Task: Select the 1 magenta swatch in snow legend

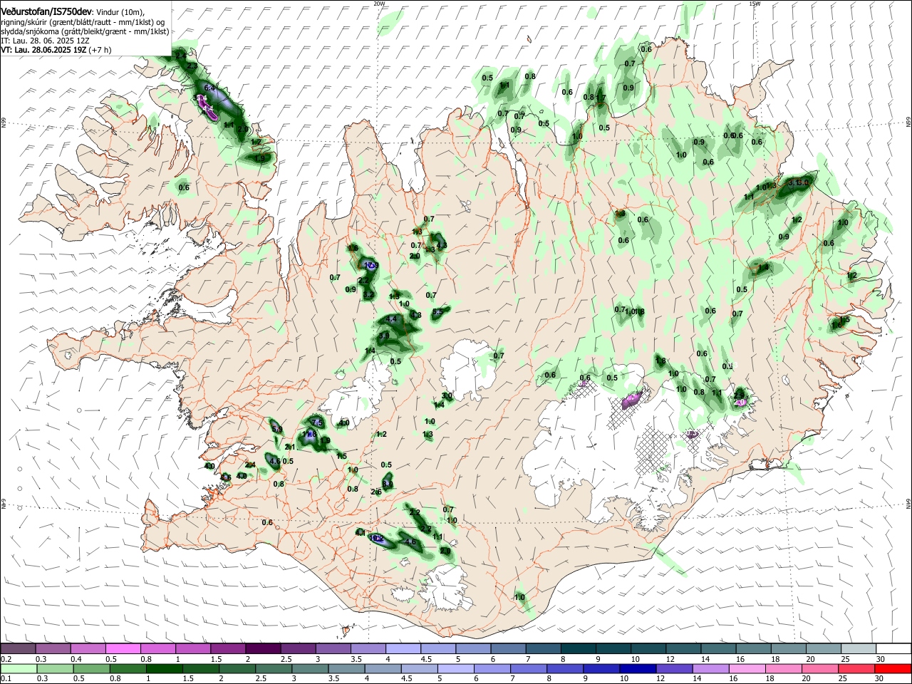Action: coord(192,648)
